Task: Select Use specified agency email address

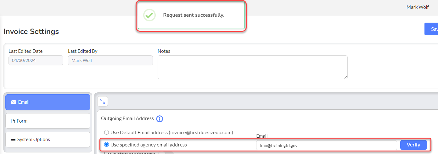Action: [107, 145]
